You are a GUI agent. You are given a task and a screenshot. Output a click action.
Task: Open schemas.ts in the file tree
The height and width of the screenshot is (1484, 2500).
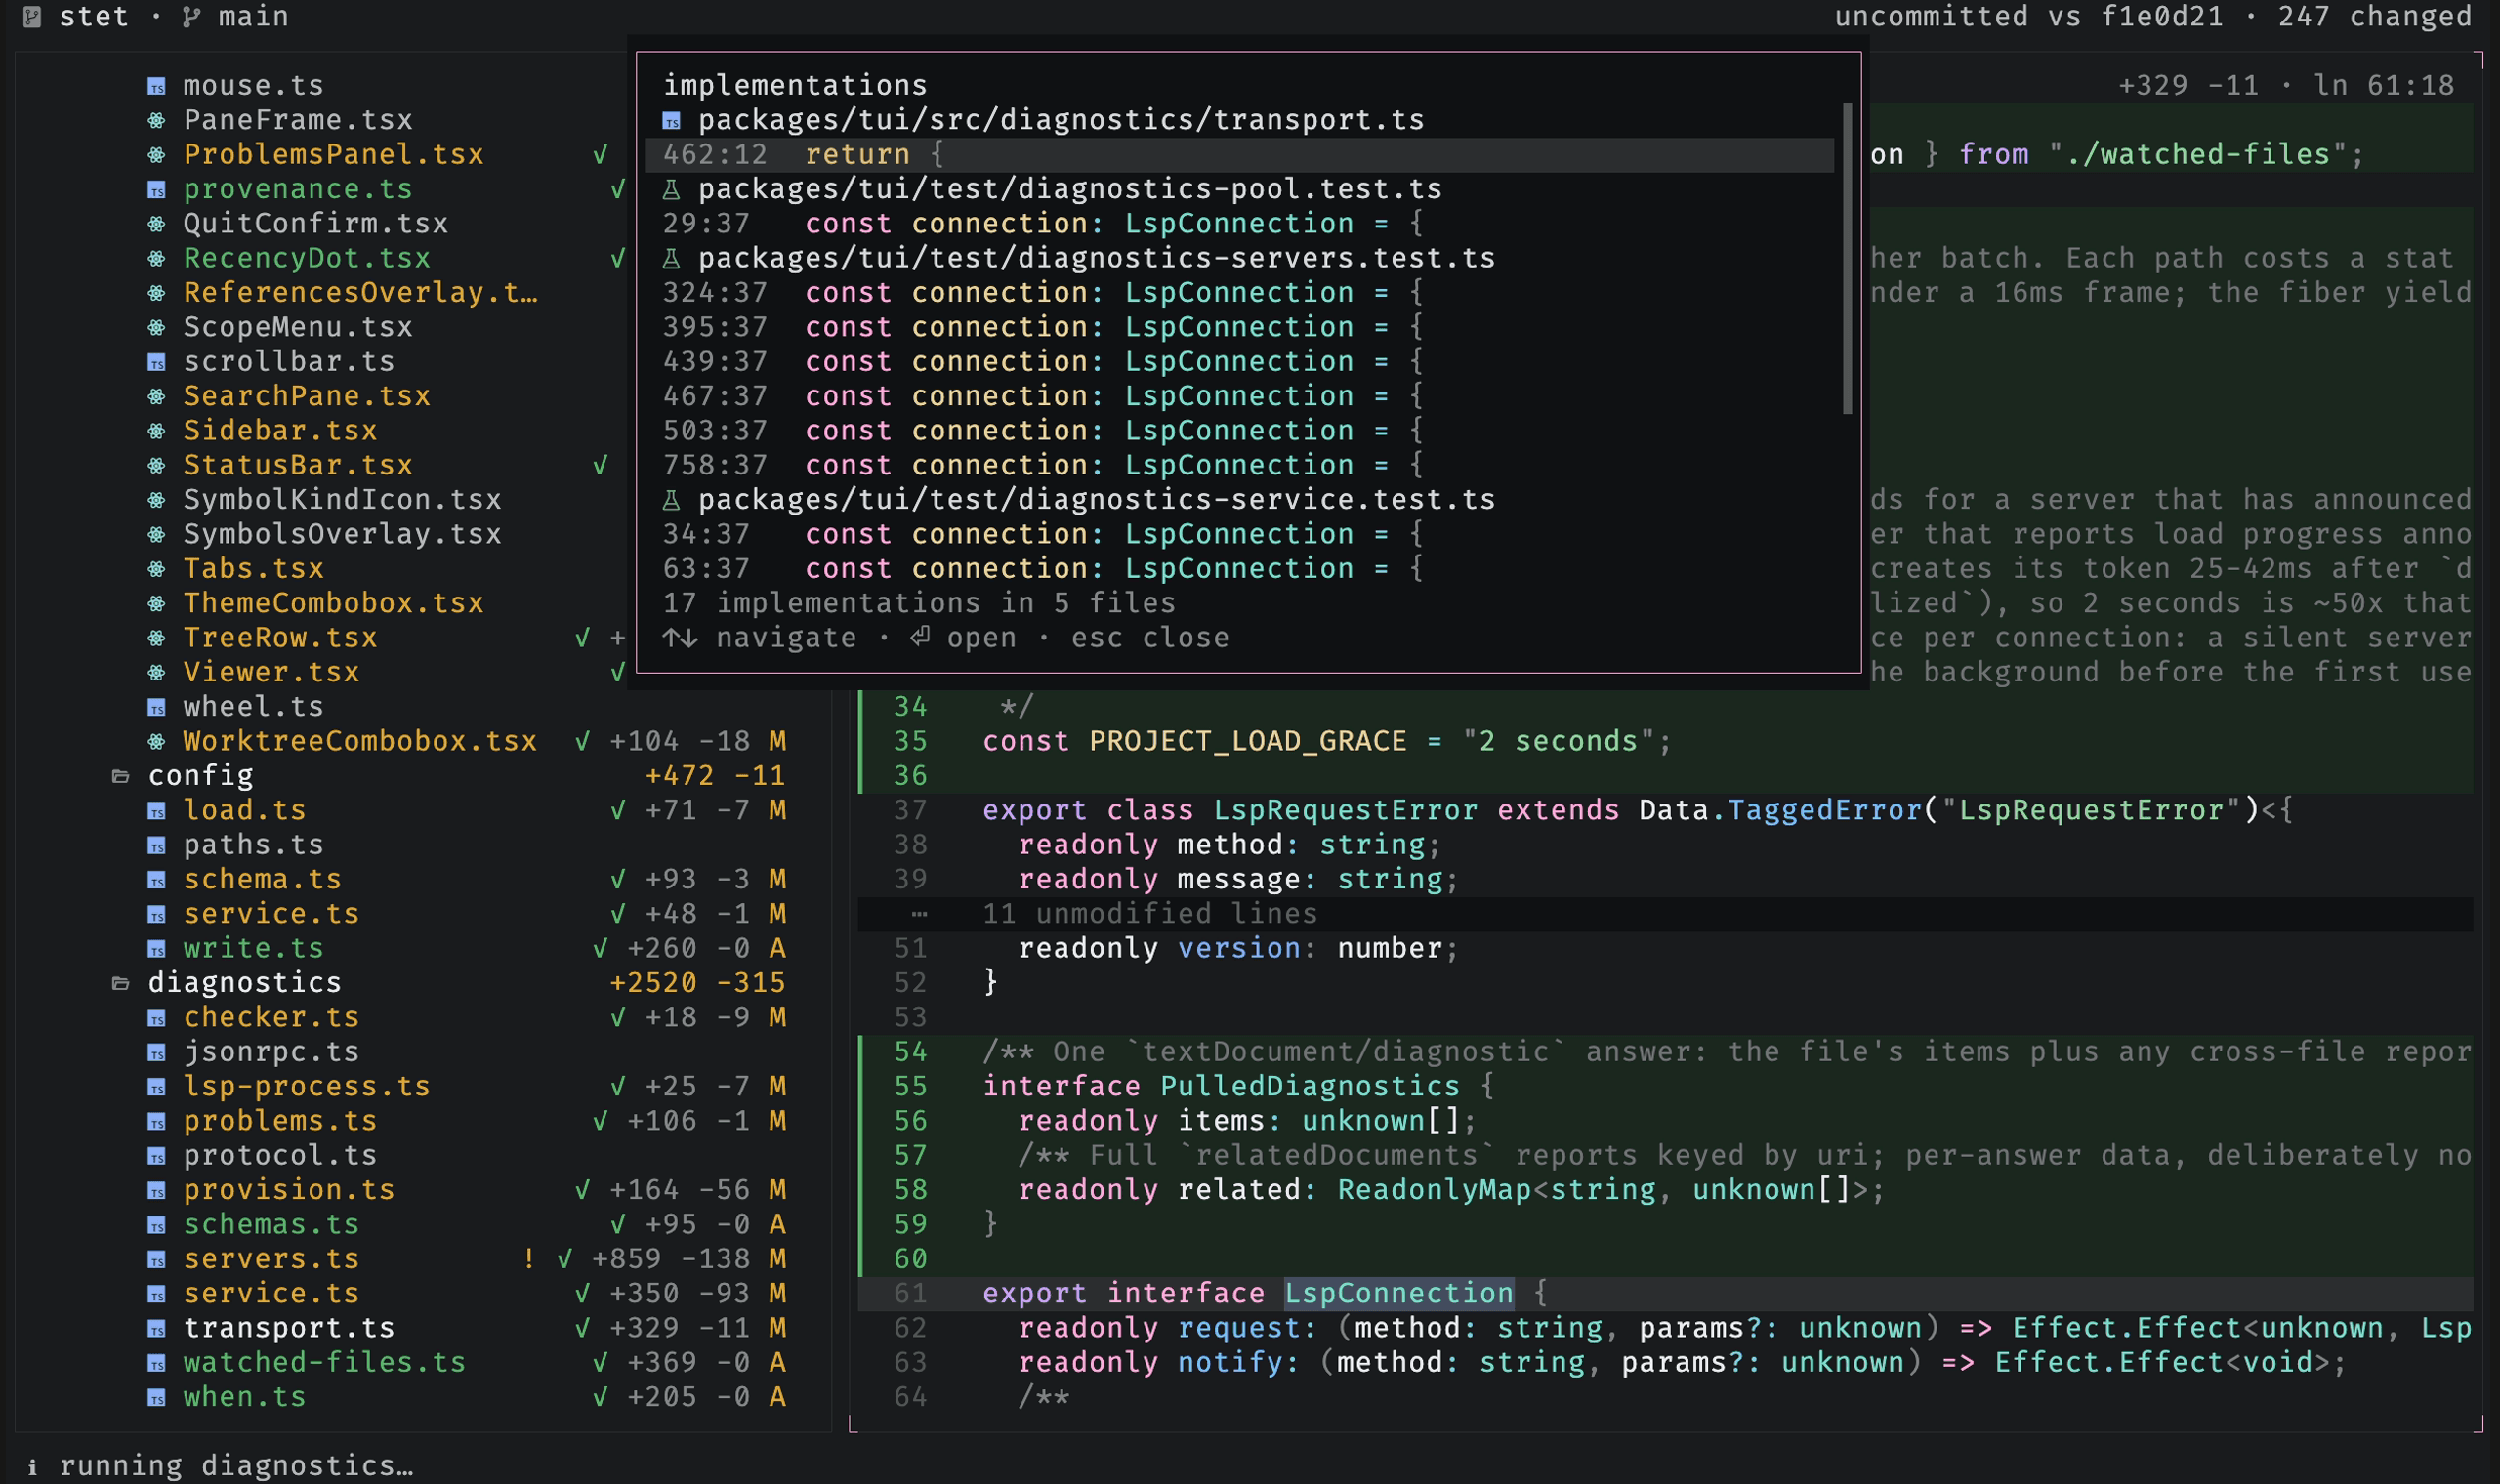(271, 1225)
